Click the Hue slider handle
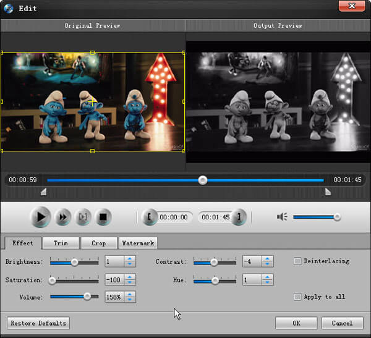The height and width of the screenshot is (338, 371). pyautogui.click(x=215, y=281)
